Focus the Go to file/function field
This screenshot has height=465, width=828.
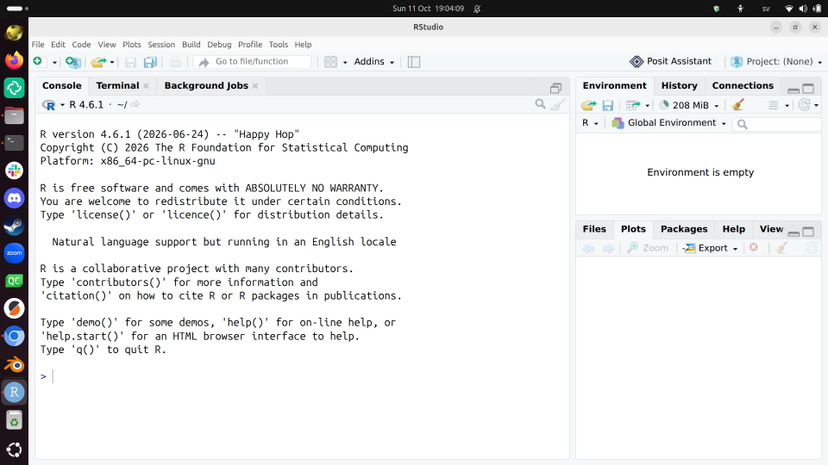(252, 62)
